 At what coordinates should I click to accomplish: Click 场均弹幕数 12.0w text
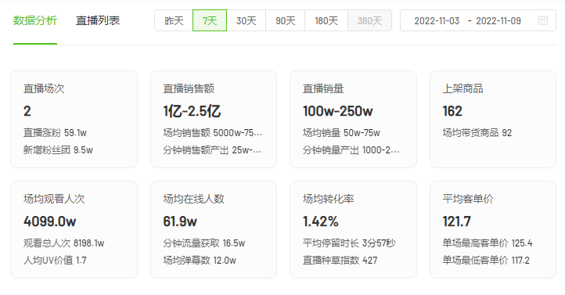click(200, 260)
